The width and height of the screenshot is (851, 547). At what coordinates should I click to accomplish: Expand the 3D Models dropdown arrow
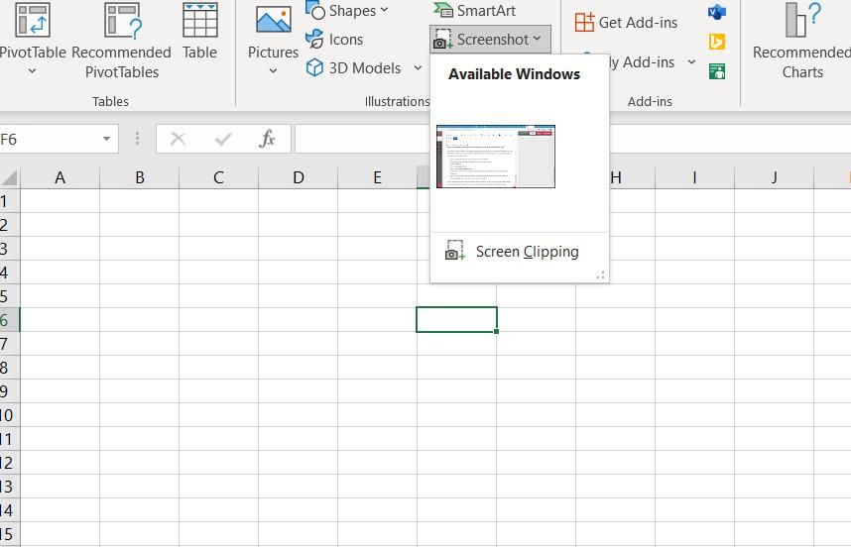coord(418,68)
